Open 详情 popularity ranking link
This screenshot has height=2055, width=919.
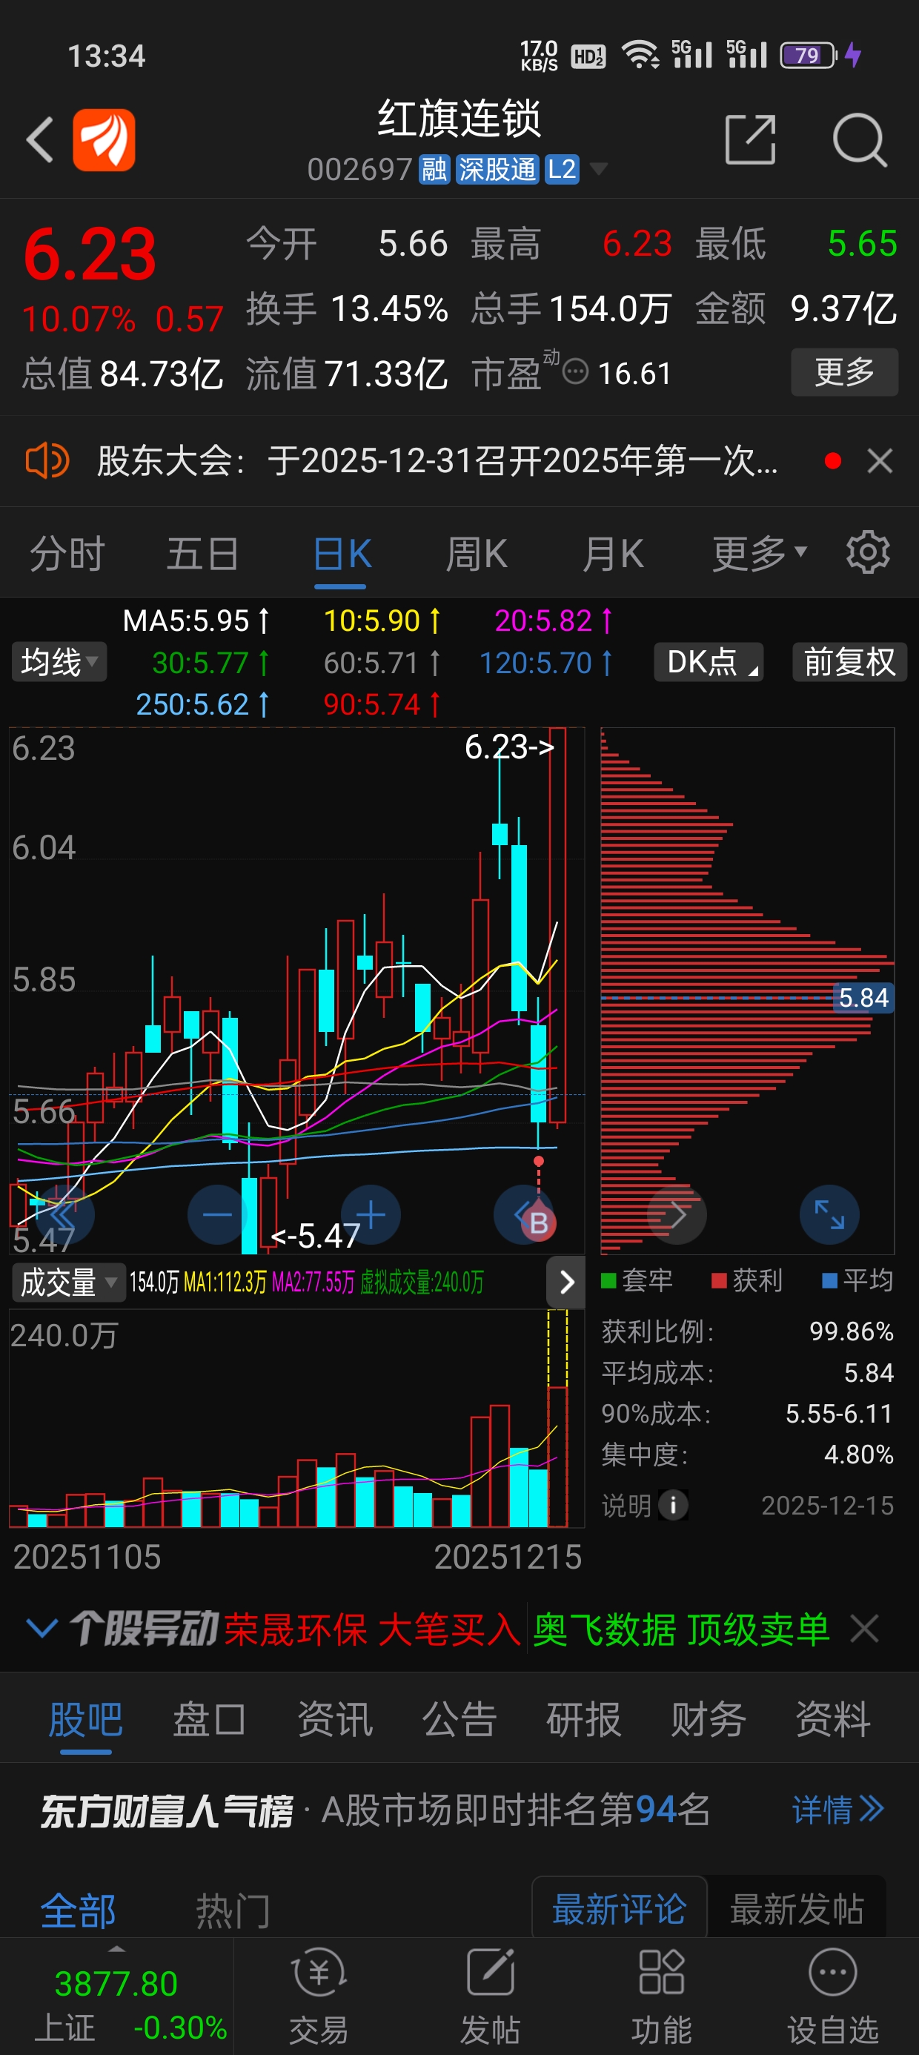tap(837, 1810)
